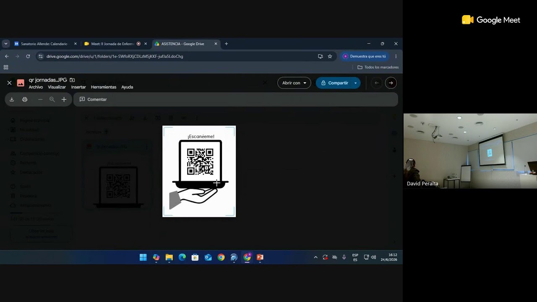
Task: Click the David Peralta video tile
Action: pyautogui.click(x=470, y=151)
